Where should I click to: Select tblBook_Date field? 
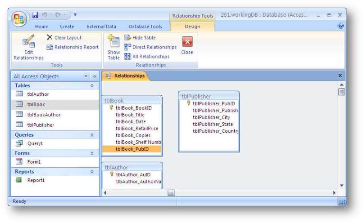coord(132,121)
